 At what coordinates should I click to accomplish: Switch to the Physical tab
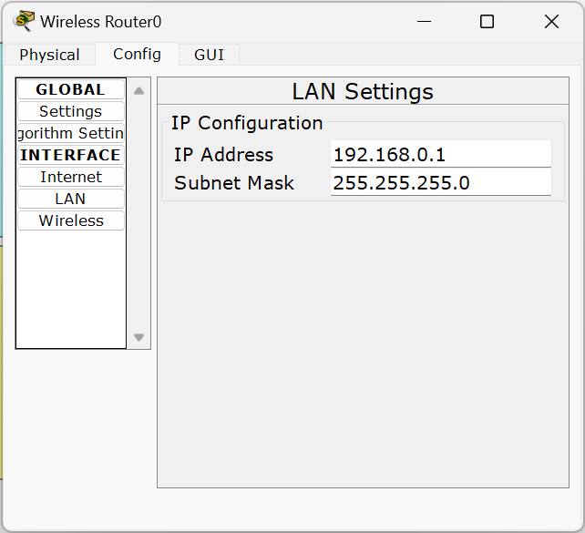point(49,55)
